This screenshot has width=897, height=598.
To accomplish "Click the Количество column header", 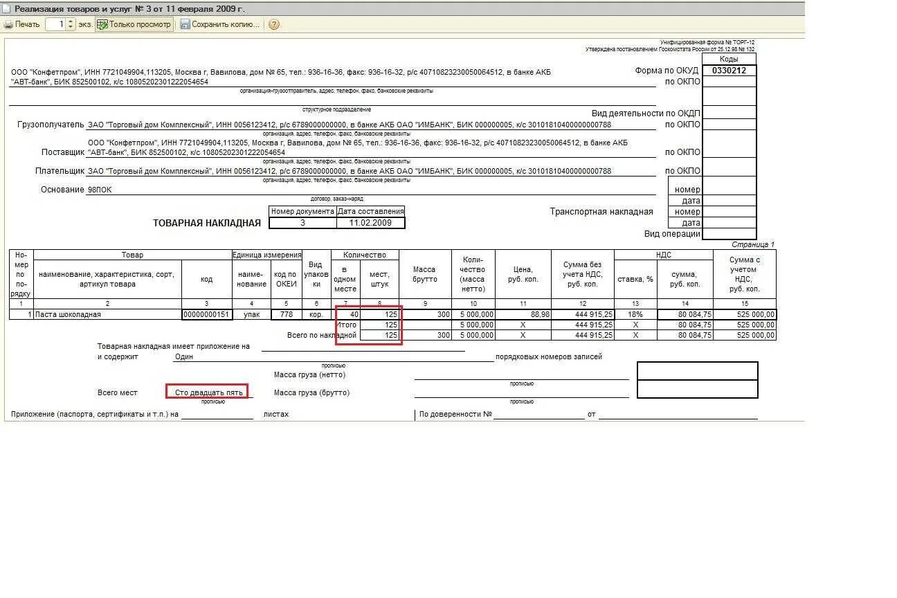I will (x=365, y=255).
